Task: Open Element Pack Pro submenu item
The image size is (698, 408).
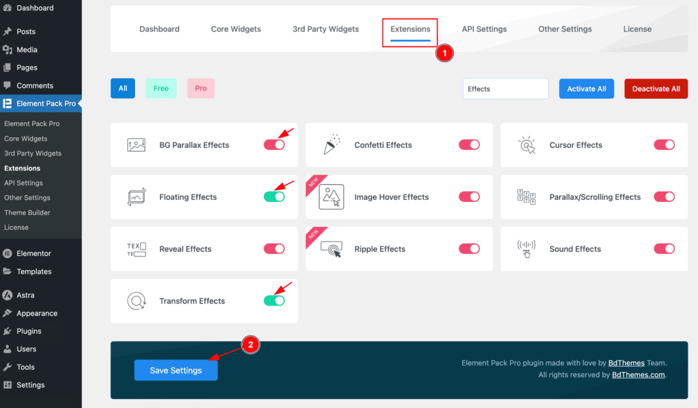Action: [x=32, y=123]
